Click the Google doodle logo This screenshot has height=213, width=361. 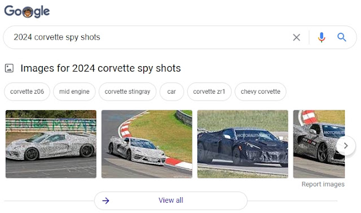click(x=27, y=11)
